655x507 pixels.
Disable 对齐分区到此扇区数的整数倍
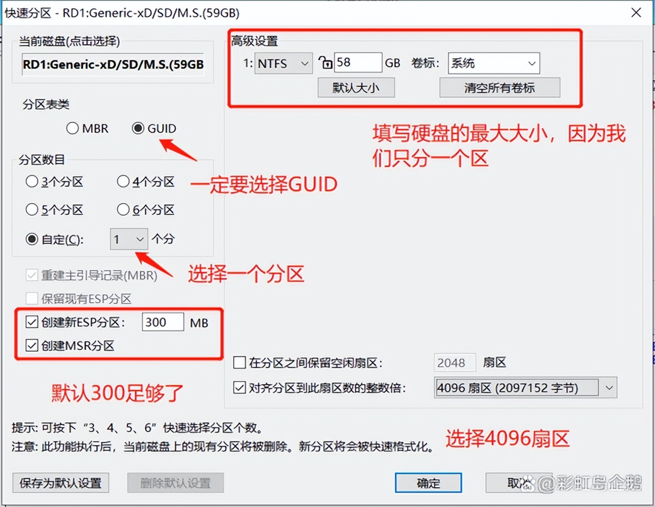coord(239,388)
